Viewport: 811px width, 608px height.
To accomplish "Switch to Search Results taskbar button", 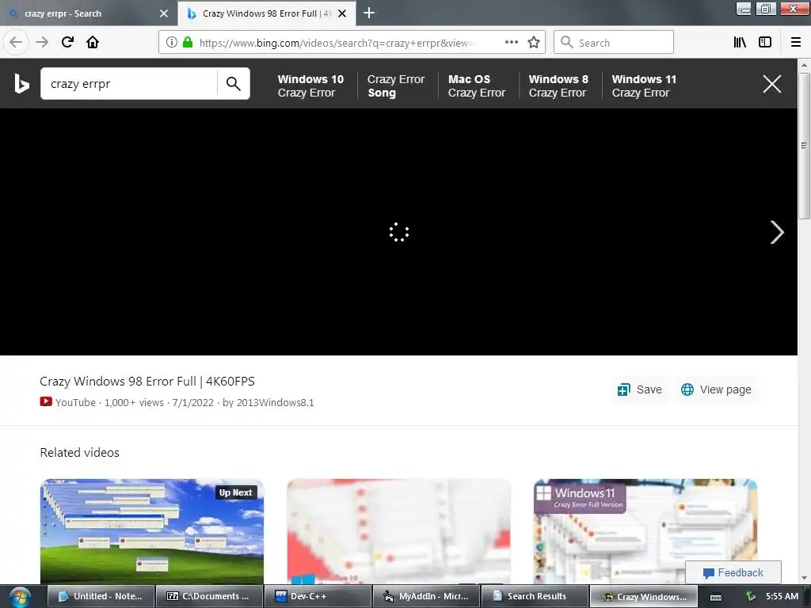I will [x=535, y=596].
